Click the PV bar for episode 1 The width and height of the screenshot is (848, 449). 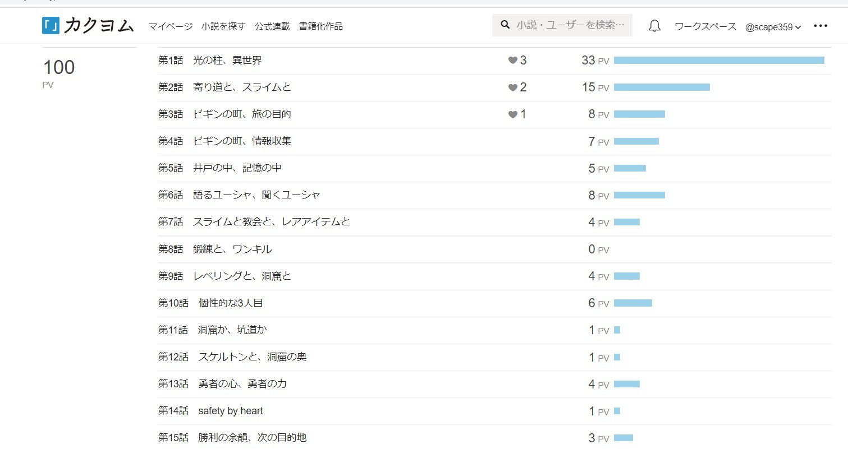[718, 61]
